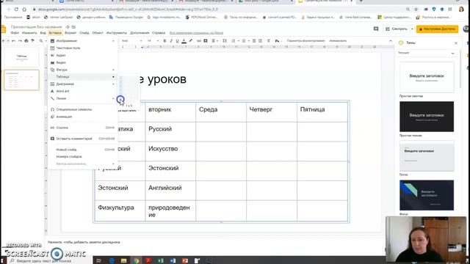Choose Текстовое поле in the insert menu
This screenshot has width=470, height=264.
click(83, 48)
